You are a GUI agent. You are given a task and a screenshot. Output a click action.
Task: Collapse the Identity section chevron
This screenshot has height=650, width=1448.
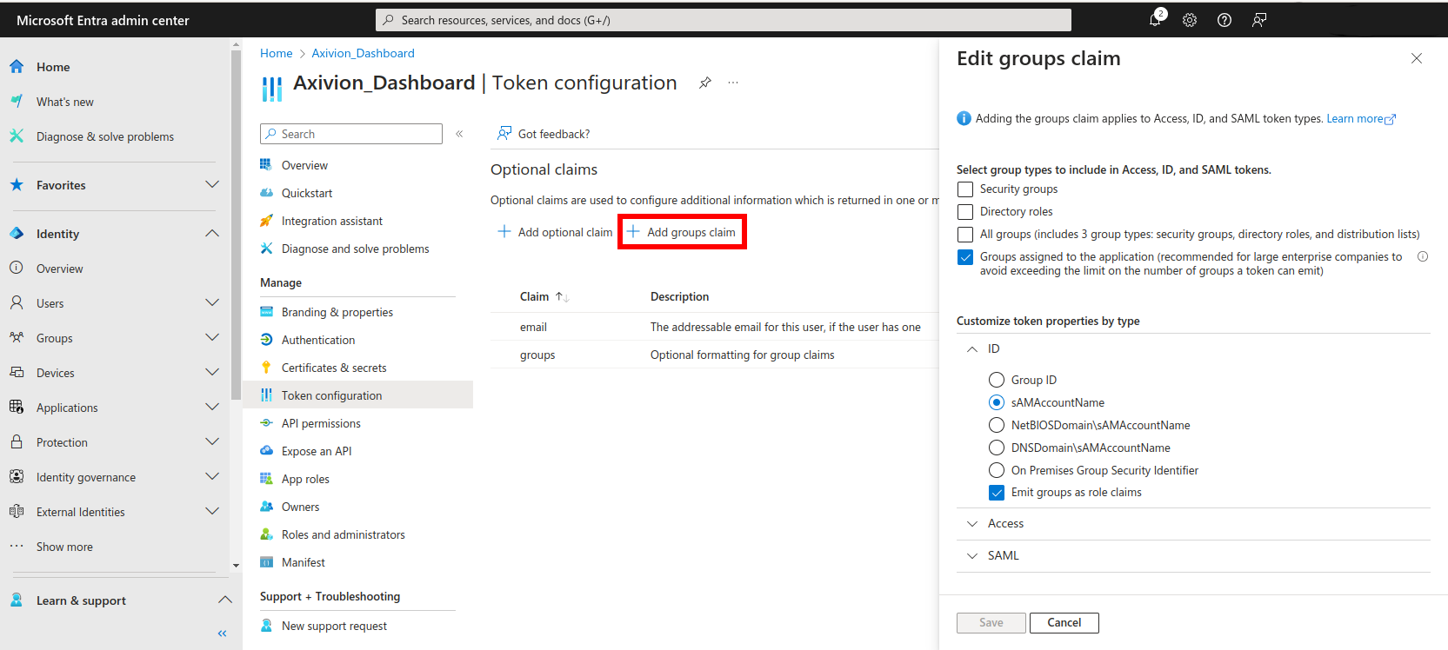pyautogui.click(x=212, y=233)
